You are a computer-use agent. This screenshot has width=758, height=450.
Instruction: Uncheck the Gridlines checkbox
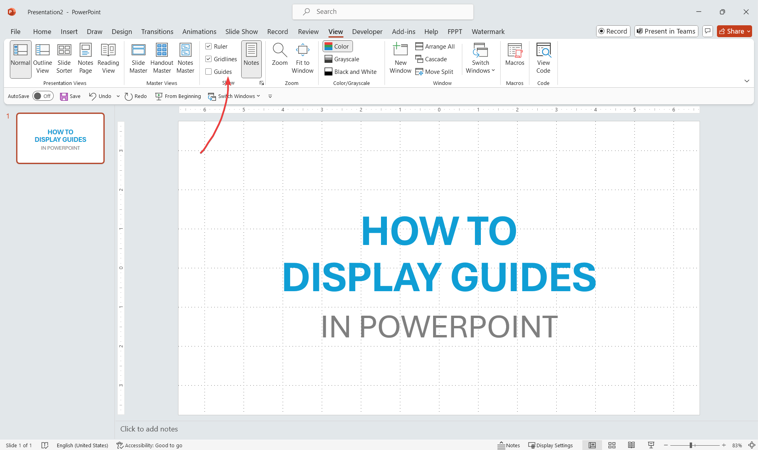click(208, 59)
